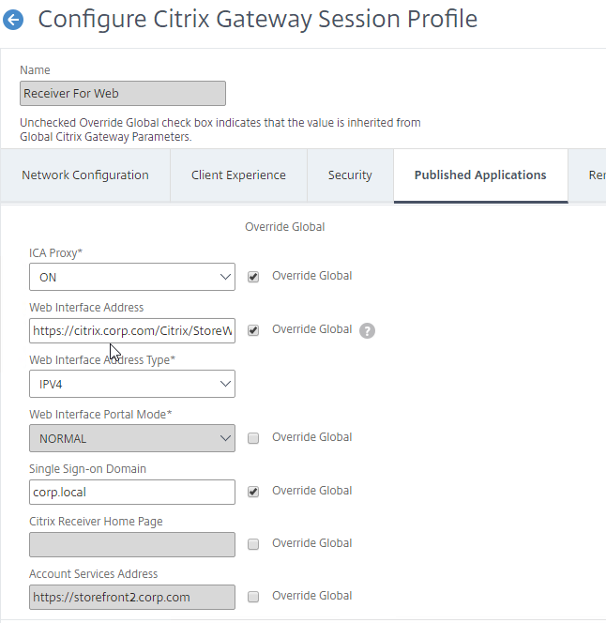Select the Security tab
Screen dimensions: 606x623
(x=350, y=175)
